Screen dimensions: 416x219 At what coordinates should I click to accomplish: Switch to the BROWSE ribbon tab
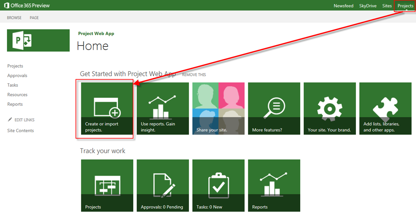point(14,18)
